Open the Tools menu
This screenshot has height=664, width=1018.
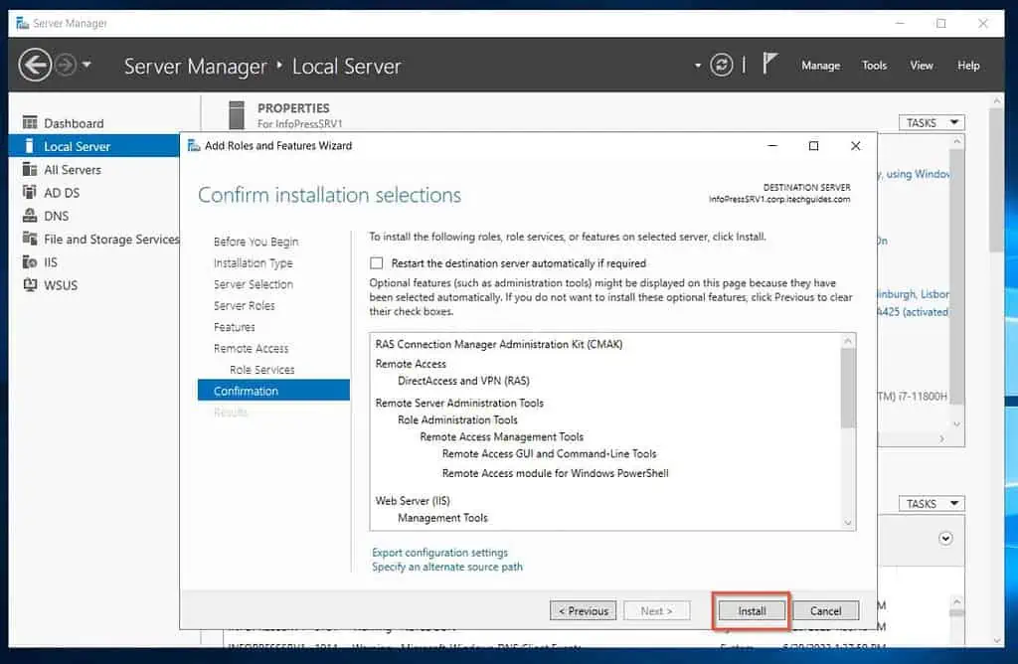click(874, 66)
